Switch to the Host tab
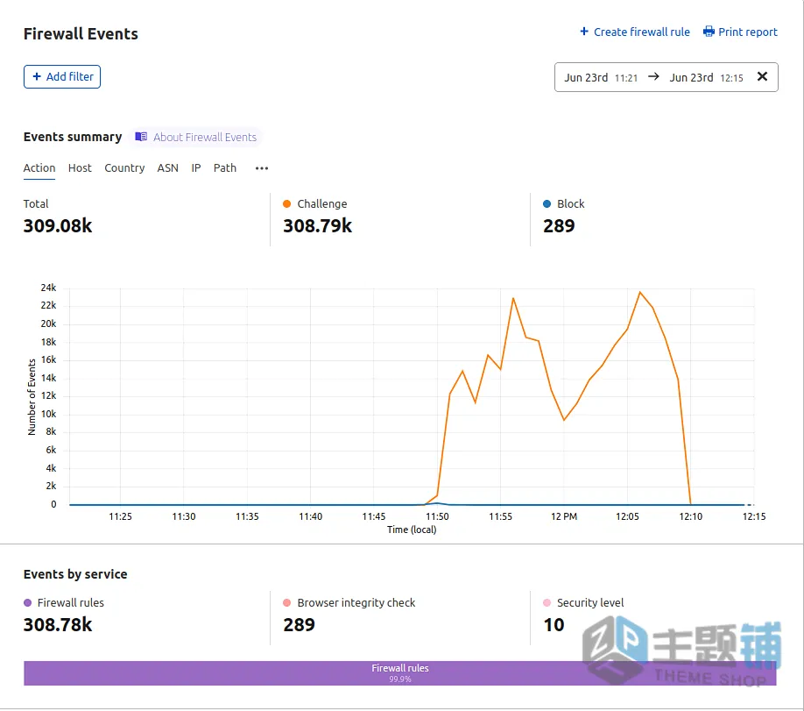 coord(80,167)
